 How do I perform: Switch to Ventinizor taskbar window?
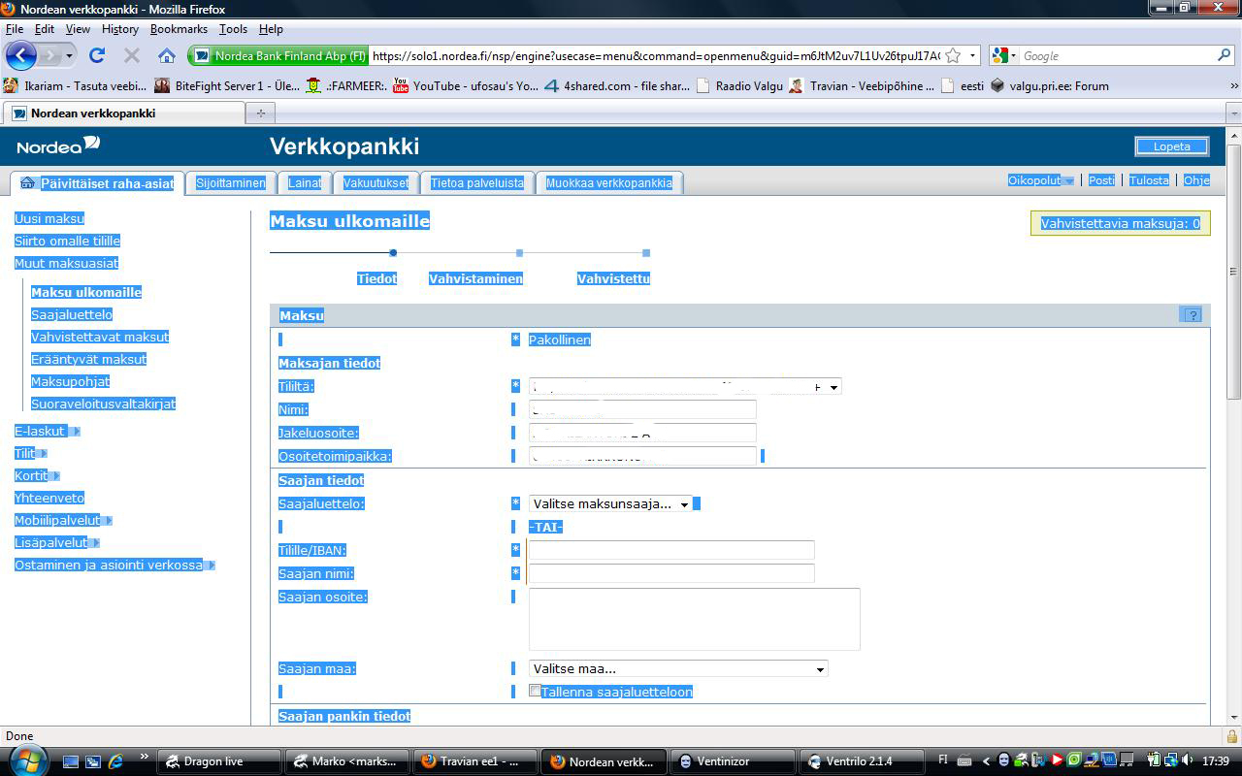pyautogui.click(x=734, y=761)
